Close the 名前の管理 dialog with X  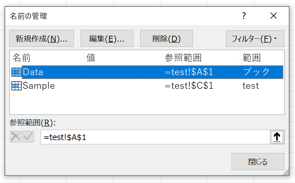273,16
